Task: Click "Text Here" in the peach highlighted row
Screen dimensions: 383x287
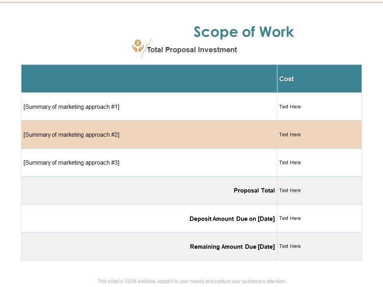Action: coord(290,135)
